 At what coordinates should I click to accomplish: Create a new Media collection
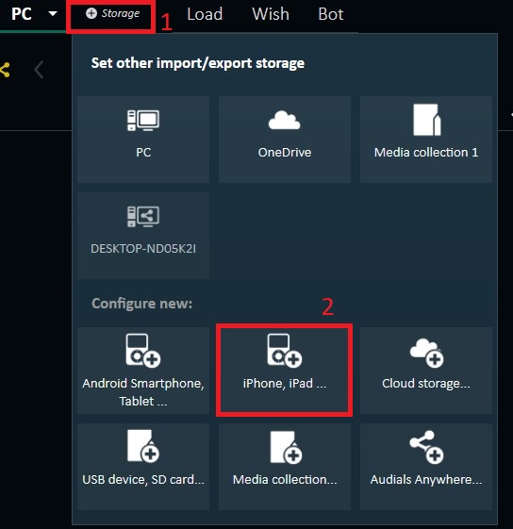pos(285,467)
